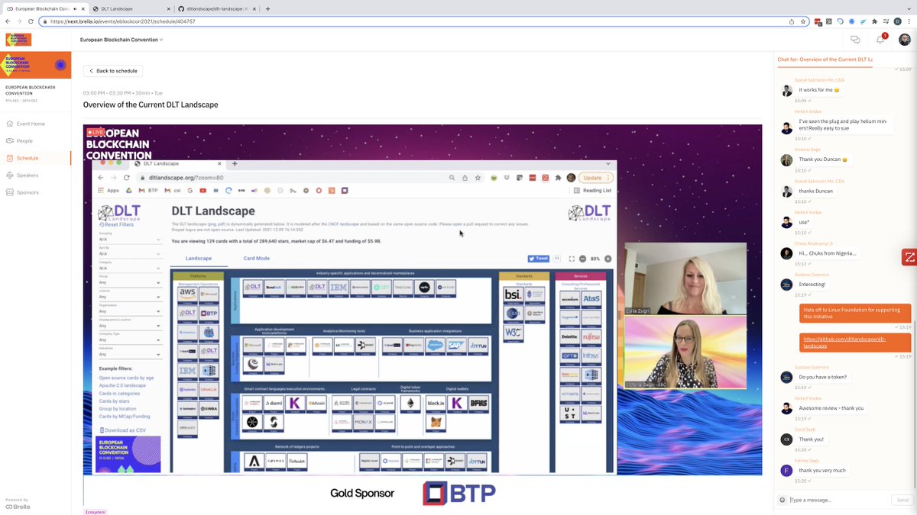Click chat header 'Chat for: Overview of the Current'
The height and width of the screenshot is (515, 917).
tap(825, 59)
